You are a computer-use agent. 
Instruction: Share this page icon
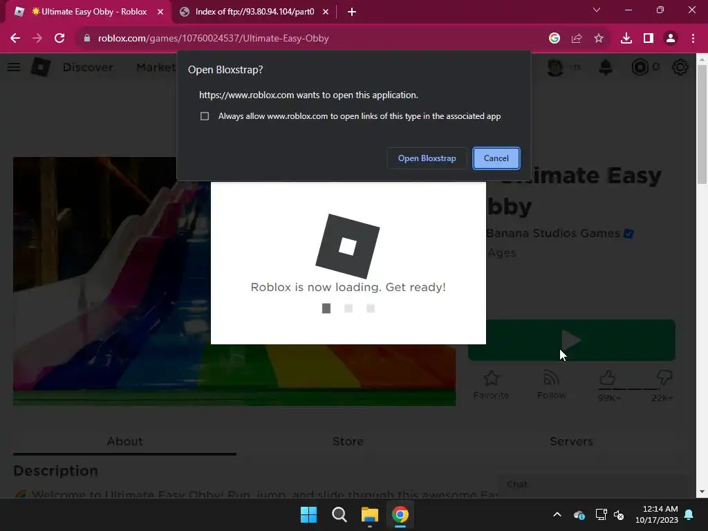(577, 39)
